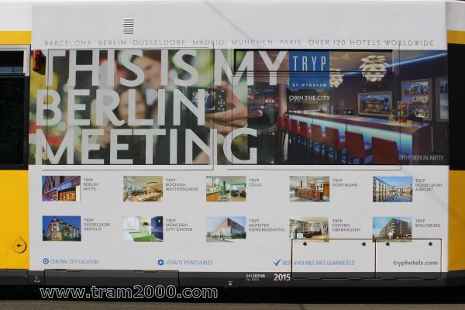Screen dimensions: 465x310
Task: Click the 'TRYP BERLIN-MITTE' photo caption
Action: [422, 158]
